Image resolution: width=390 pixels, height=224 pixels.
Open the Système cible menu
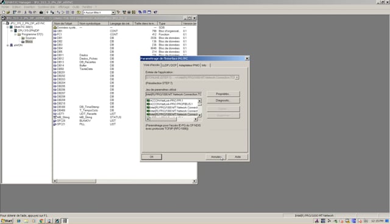(x=46, y=7)
